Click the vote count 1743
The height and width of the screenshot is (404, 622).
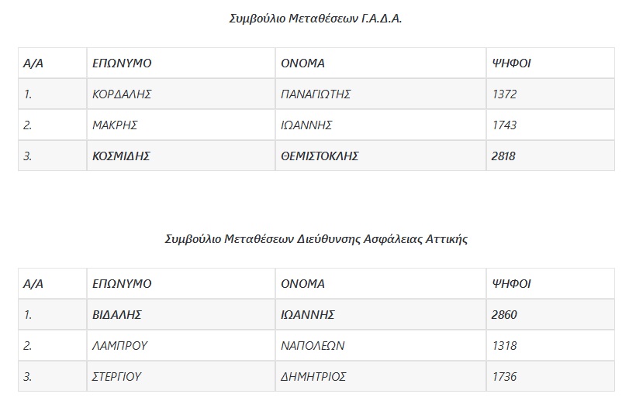coord(504,125)
